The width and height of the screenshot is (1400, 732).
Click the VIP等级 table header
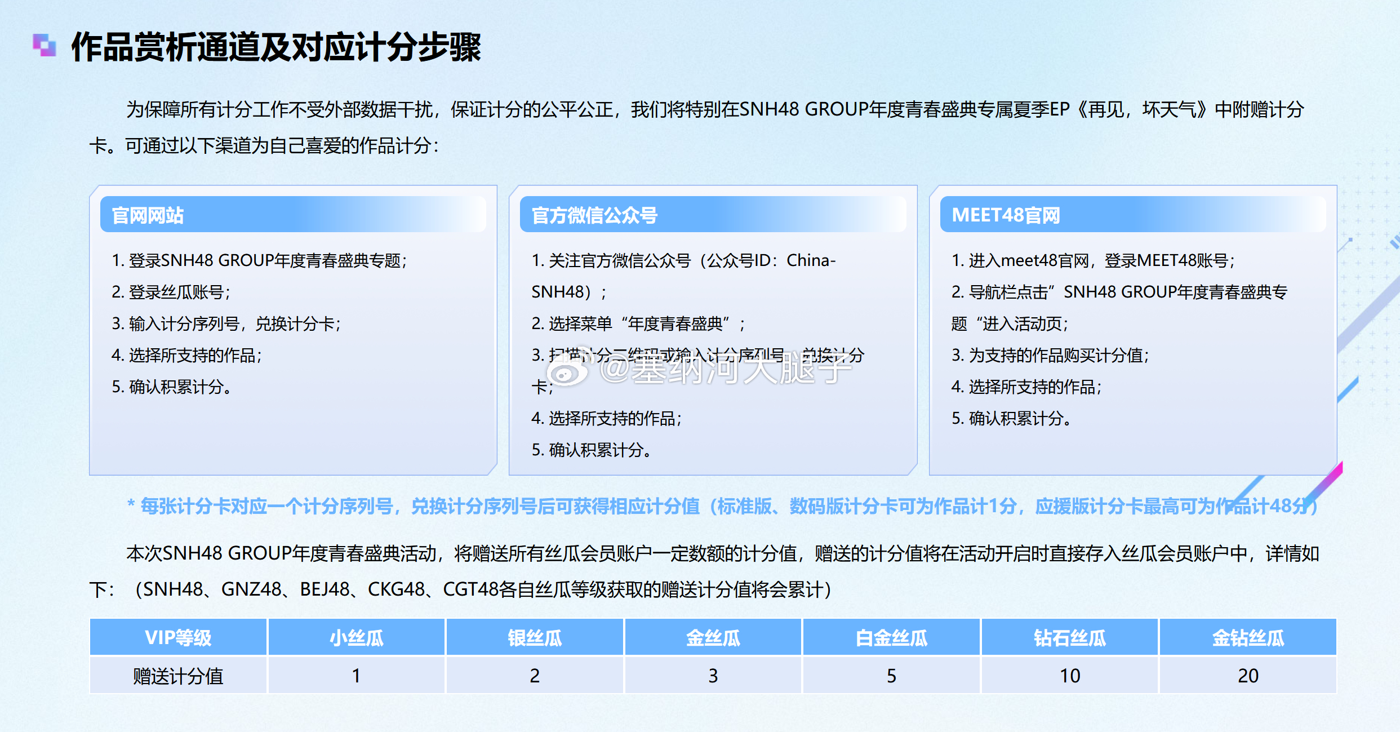(x=178, y=637)
